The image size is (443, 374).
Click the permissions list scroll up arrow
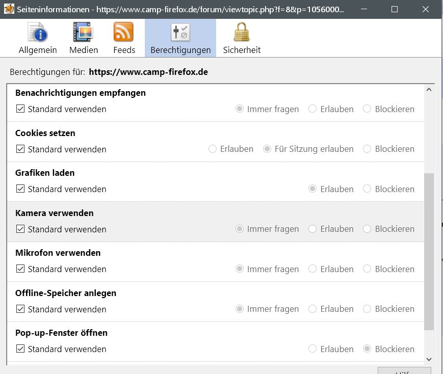tap(429, 90)
